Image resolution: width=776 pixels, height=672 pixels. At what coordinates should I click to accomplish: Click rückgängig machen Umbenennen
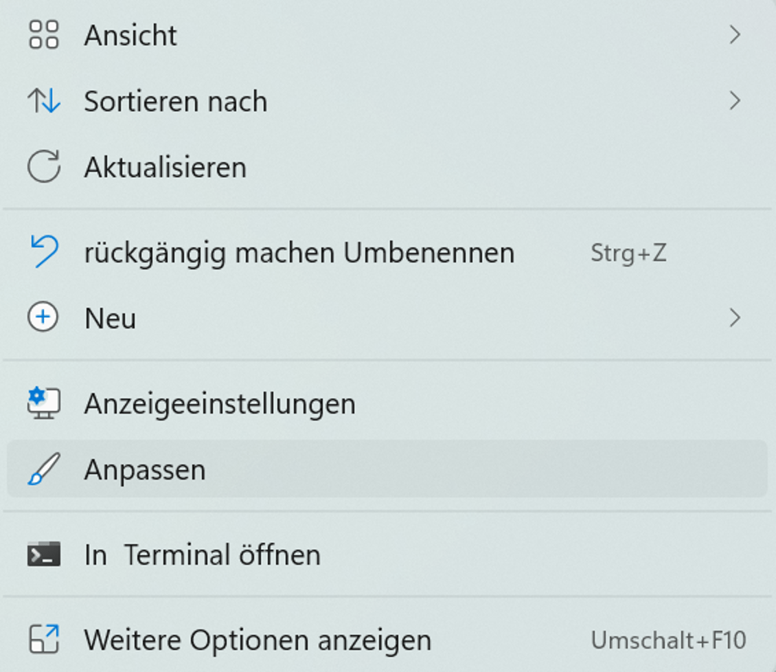300,251
